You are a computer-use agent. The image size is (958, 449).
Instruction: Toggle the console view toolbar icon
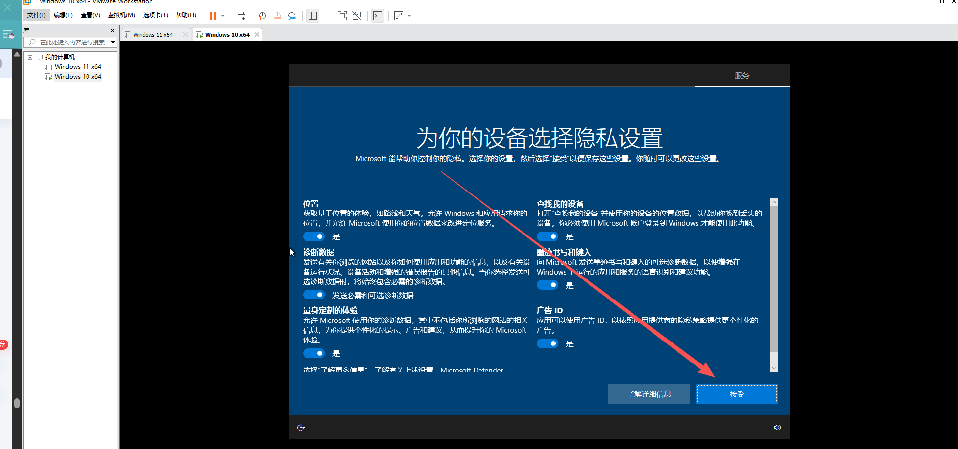tap(378, 16)
